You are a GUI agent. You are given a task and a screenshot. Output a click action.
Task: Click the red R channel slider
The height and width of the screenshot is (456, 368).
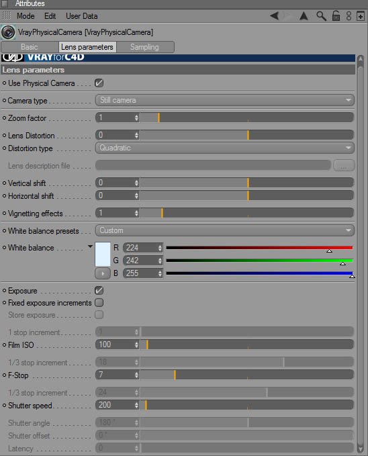(x=259, y=248)
